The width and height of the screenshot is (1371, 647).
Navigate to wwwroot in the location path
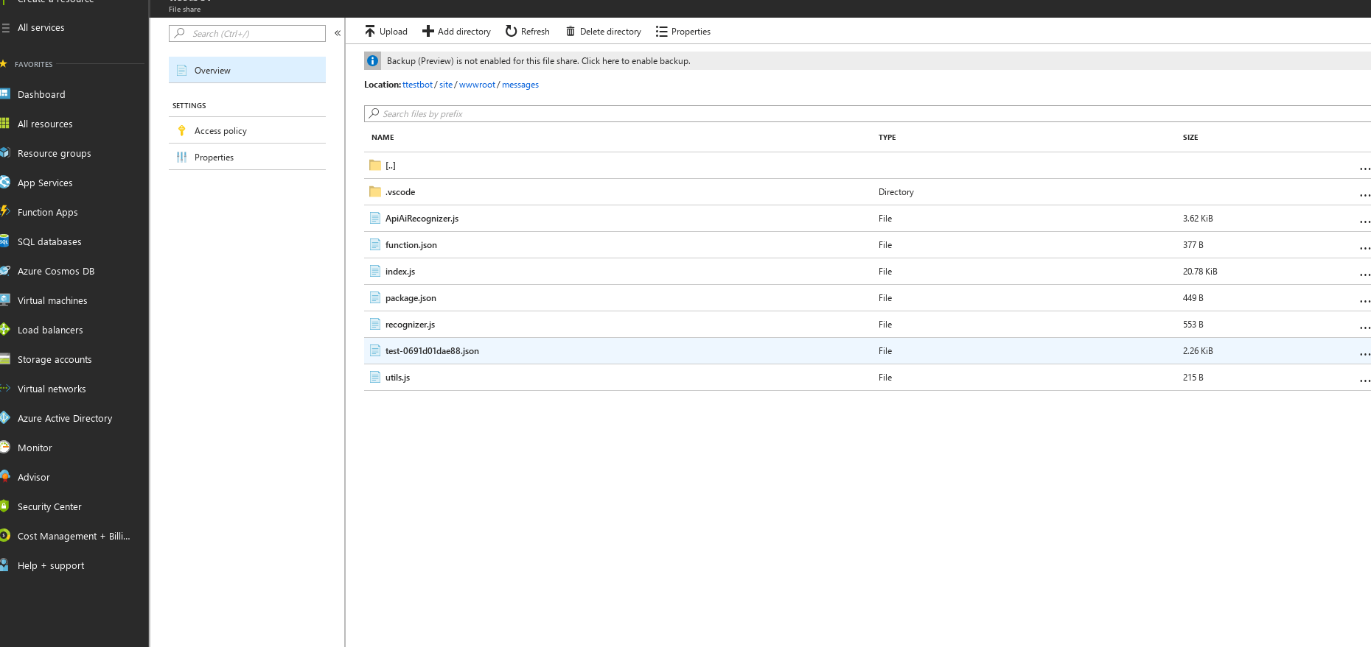click(477, 85)
